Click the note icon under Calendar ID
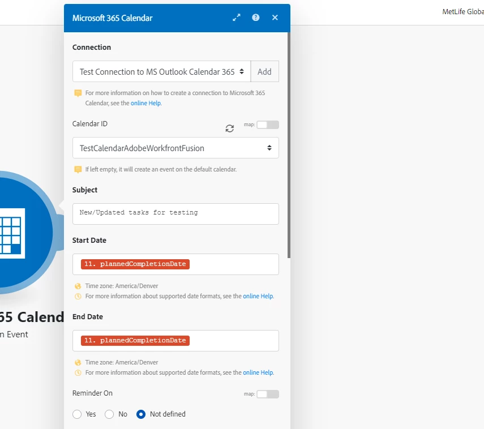Image resolution: width=484 pixels, height=429 pixels. click(78, 169)
